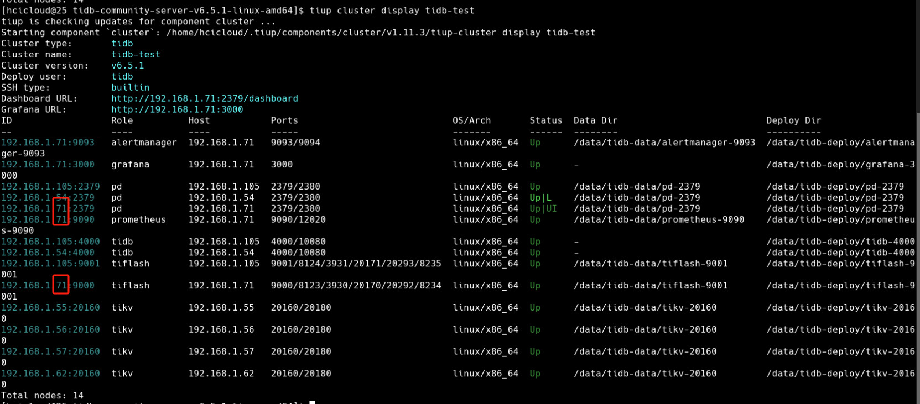This screenshot has height=404, width=920.
Task: Click the terminal's vertical scrollbar
Action: click(x=917, y=221)
